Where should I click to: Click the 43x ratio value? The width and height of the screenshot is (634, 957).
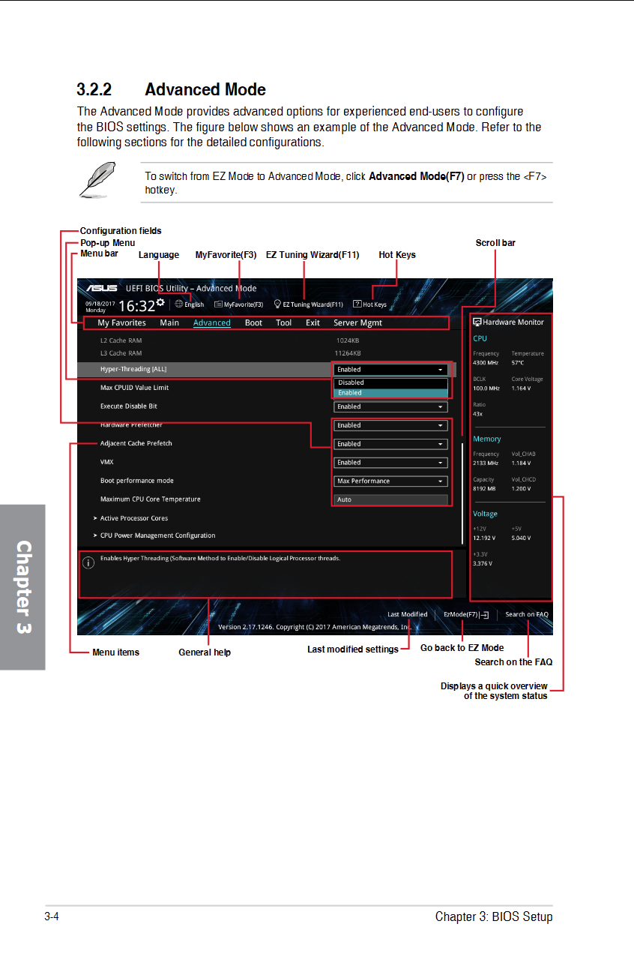(x=478, y=414)
